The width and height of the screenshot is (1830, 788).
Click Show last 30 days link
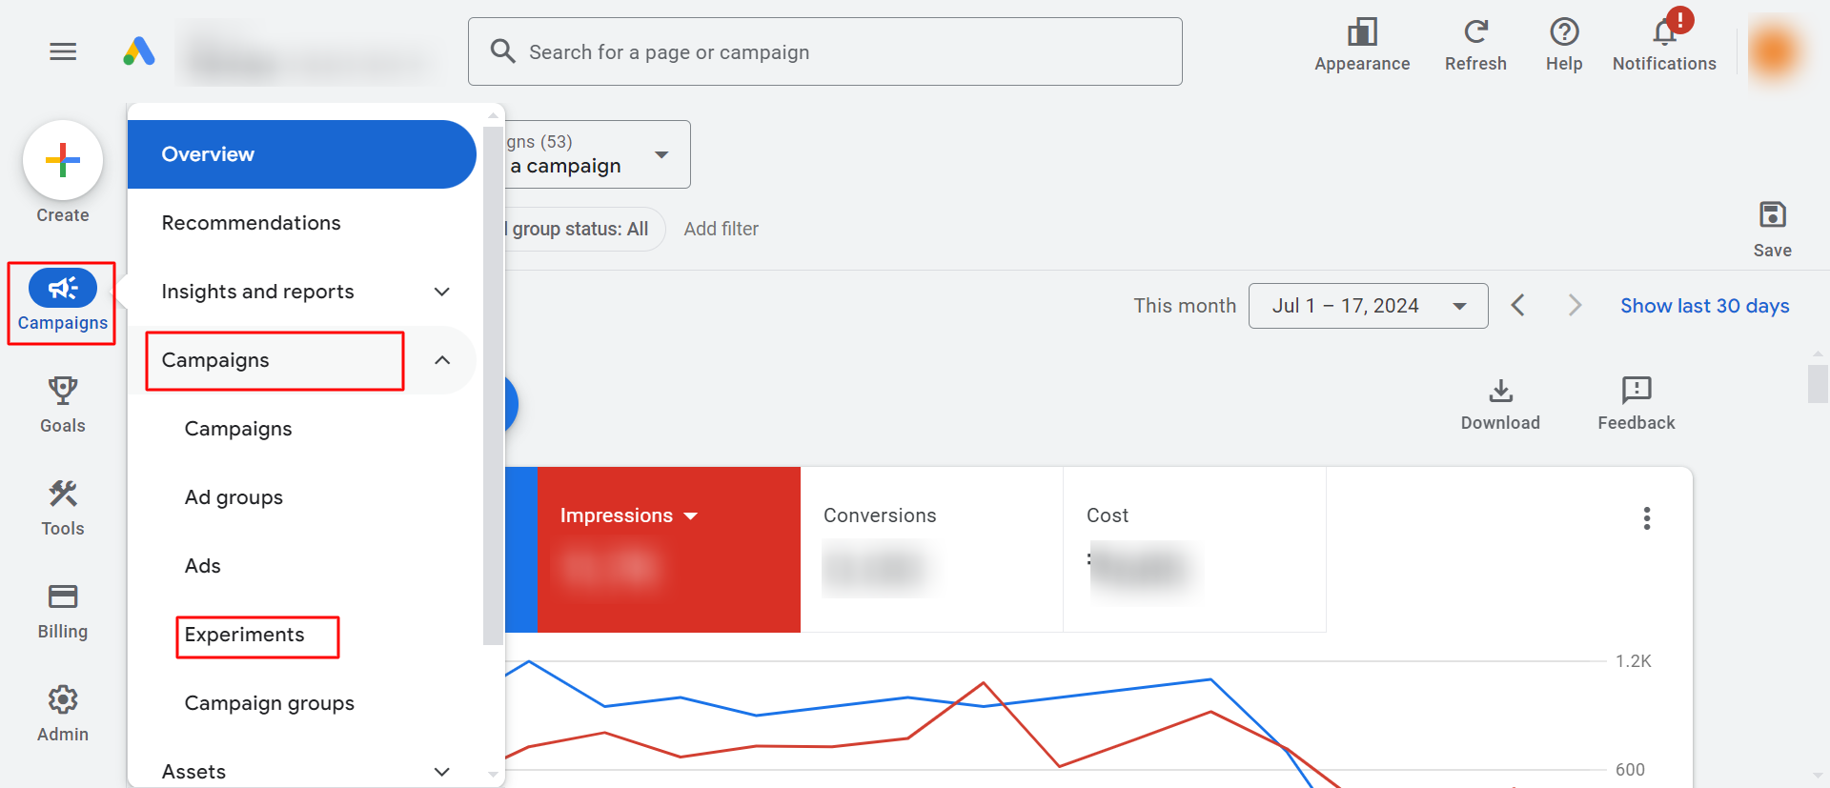(1704, 306)
